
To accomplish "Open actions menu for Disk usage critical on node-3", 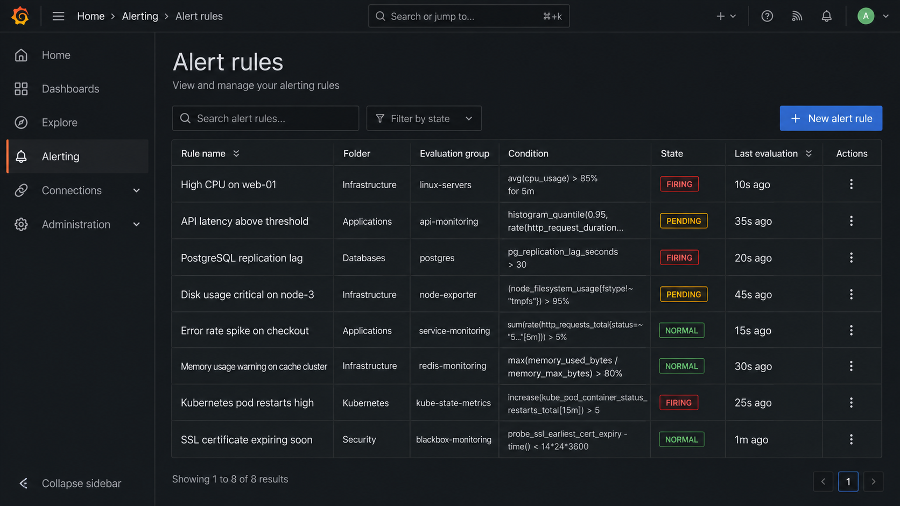I will tap(851, 294).
